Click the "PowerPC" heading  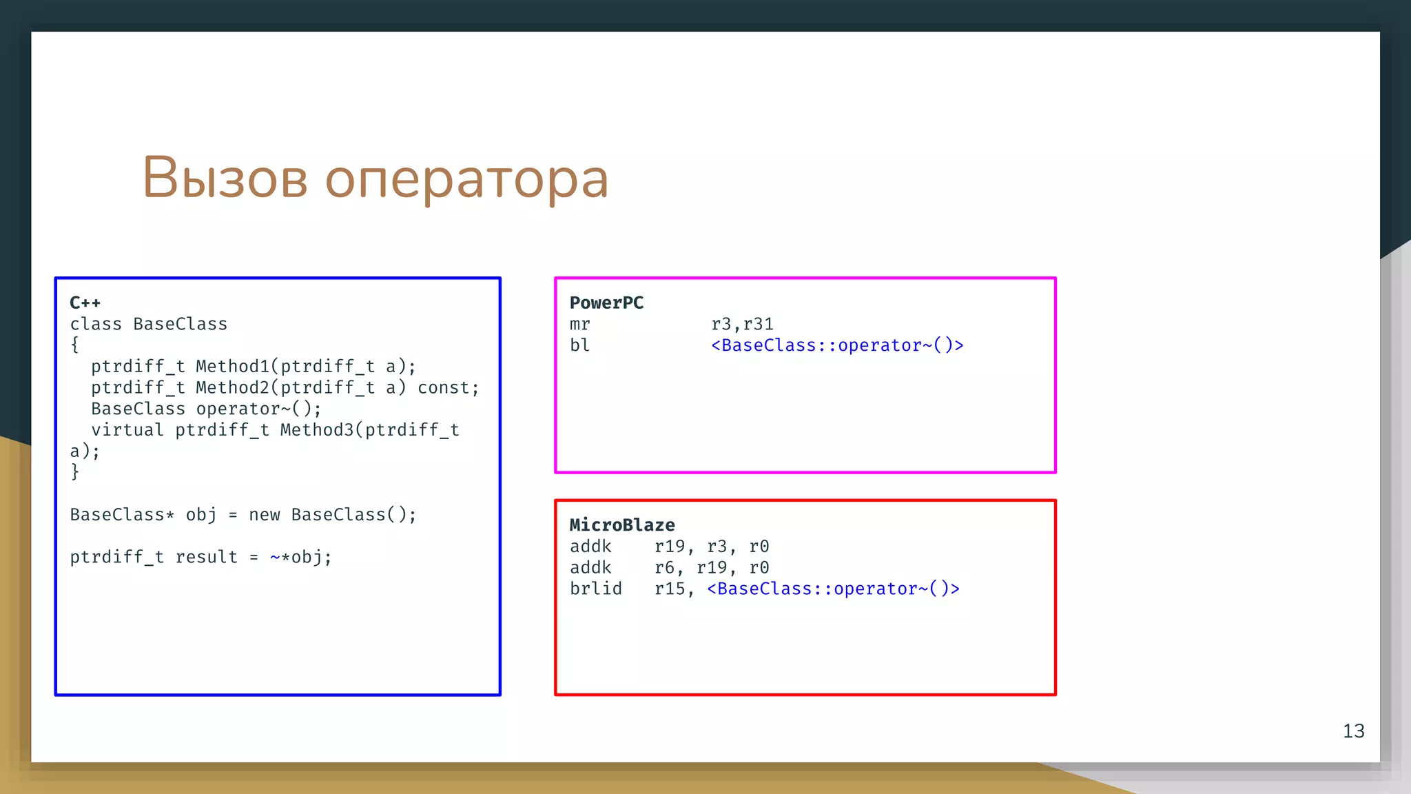click(x=607, y=303)
